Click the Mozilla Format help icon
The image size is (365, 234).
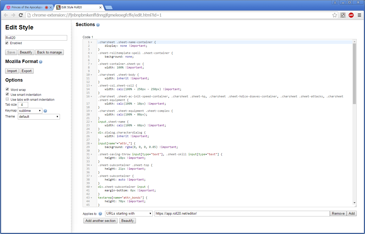(41, 62)
